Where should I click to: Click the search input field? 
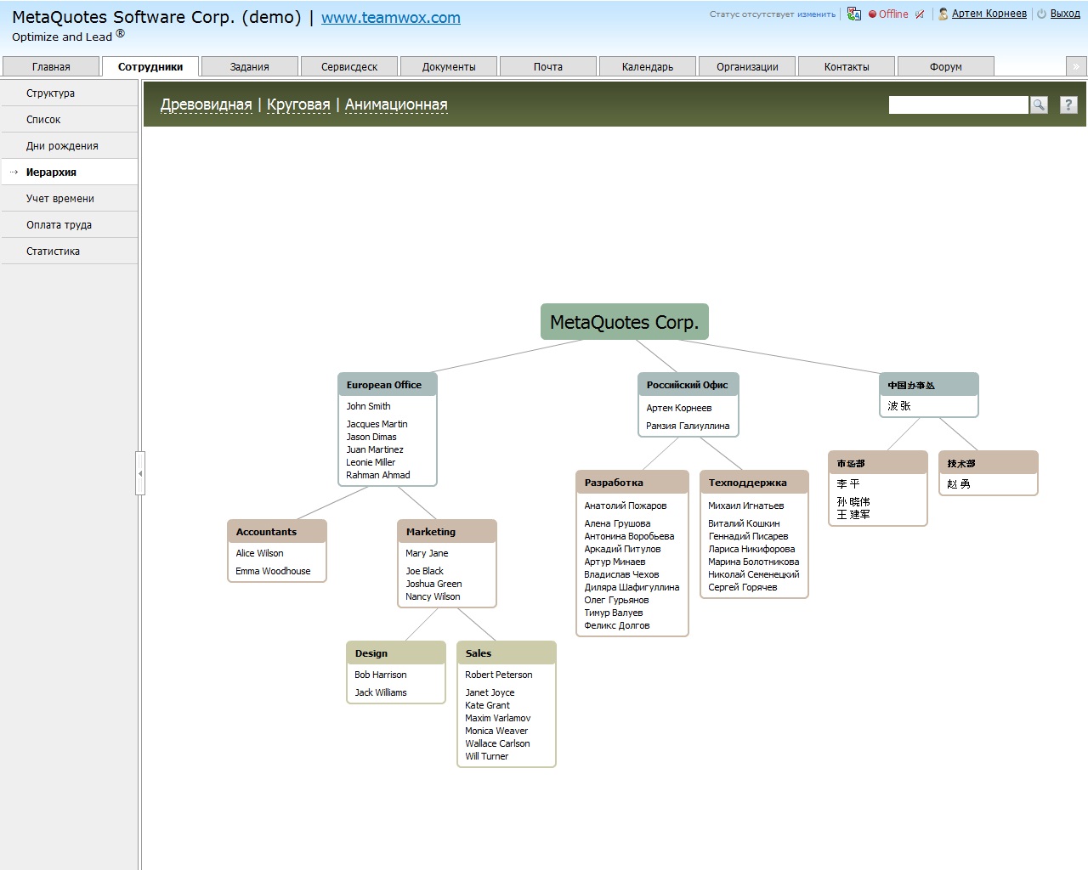click(959, 105)
